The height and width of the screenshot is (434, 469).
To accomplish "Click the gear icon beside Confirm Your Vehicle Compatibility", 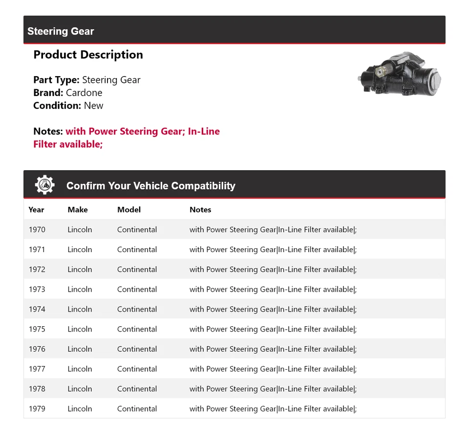I will (x=44, y=185).
